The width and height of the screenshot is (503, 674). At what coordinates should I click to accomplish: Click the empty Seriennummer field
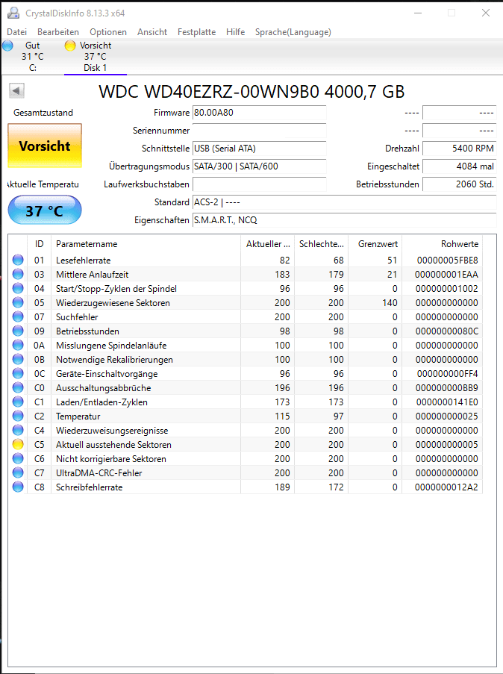point(259,131)
